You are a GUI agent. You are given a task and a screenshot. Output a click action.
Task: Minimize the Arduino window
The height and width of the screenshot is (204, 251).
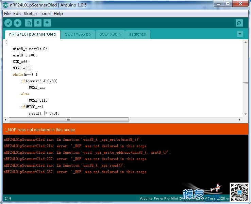pos(219,4)
